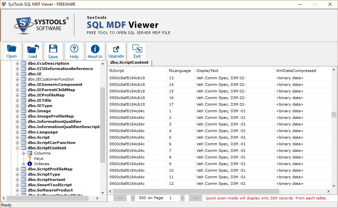Click the Columns node icon

coord(30,153)
